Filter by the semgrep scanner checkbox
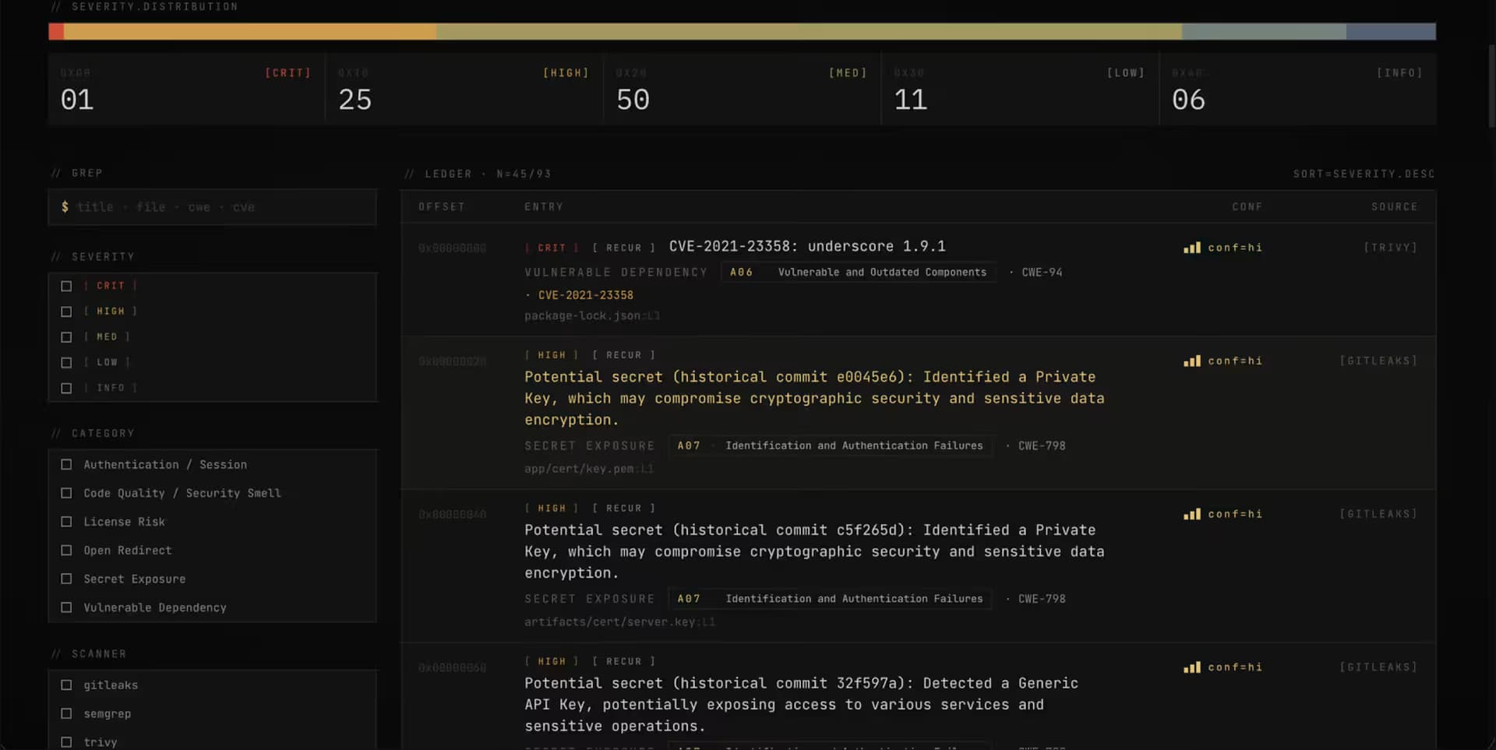1496x750 pixels. 66,713
